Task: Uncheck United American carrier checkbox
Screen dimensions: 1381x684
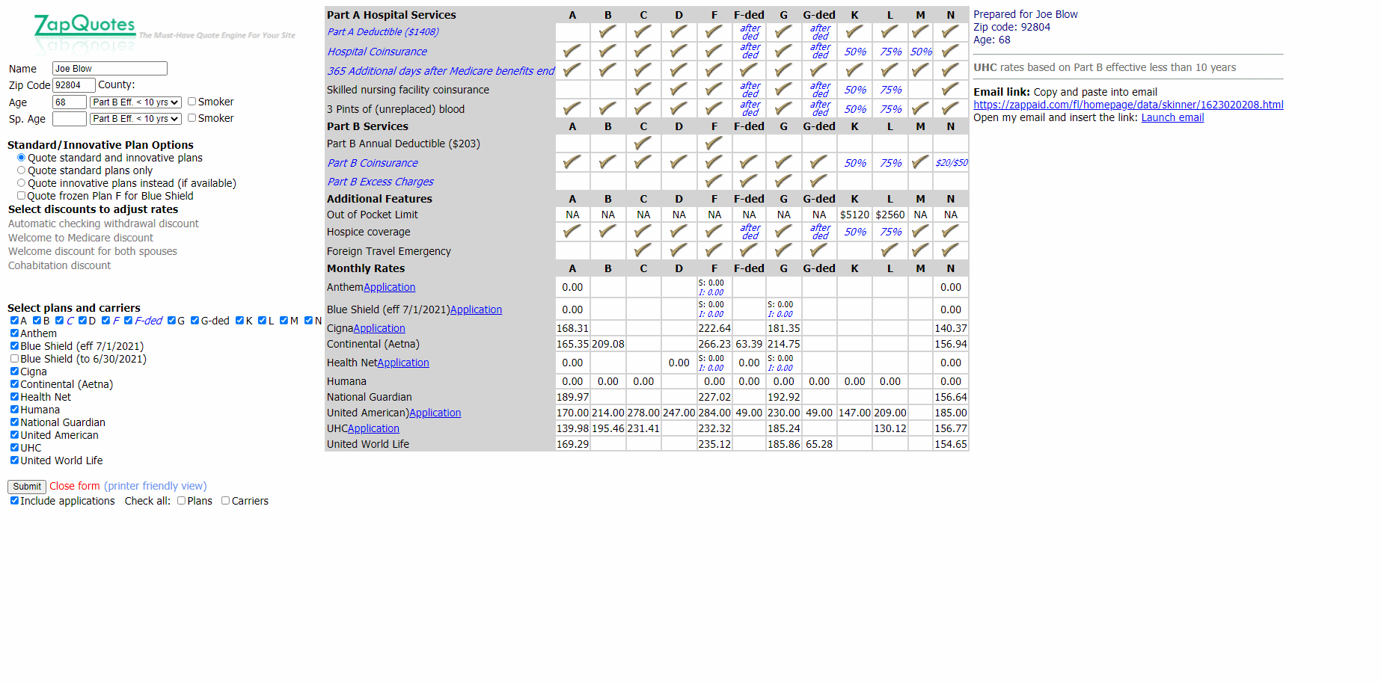Action: pos(14,435)
